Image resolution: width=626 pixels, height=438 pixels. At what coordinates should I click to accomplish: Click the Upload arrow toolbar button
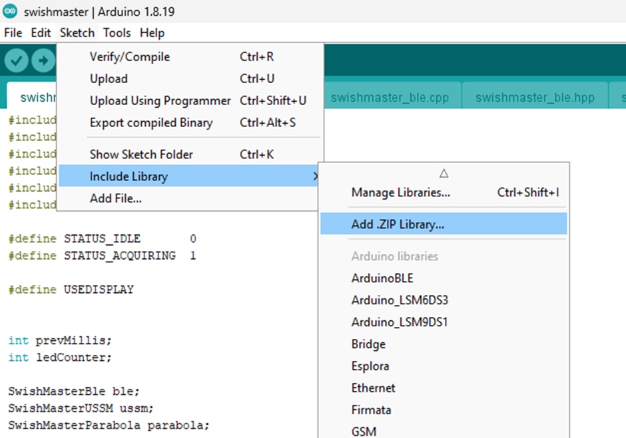click(x=43, y=60)
